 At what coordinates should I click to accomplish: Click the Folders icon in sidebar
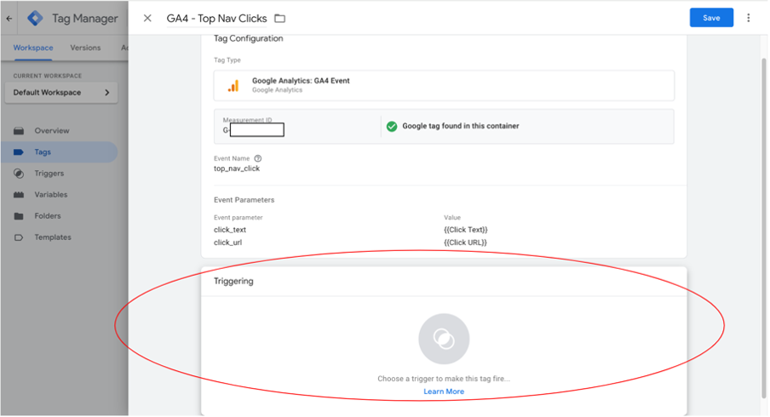pyautogui.click(x=19, y=216)
